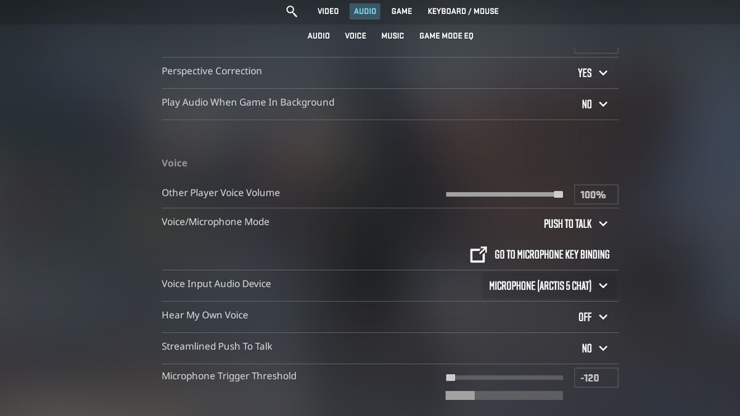Open Play Audio When Game In Background dropdown
The image size is (740, 416).
[x=594, y=104]
